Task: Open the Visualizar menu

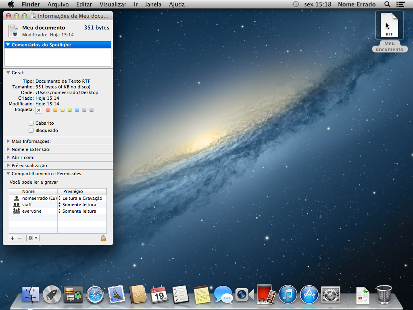Action: click(113, 4)
